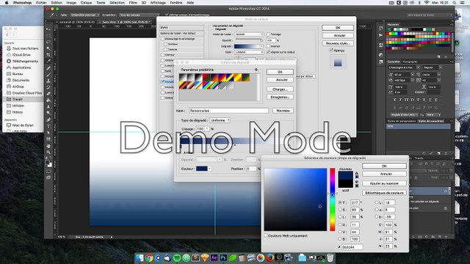
Task: Click the Enregistrer button in gradient editor
Action: click(x=280, y=97)
